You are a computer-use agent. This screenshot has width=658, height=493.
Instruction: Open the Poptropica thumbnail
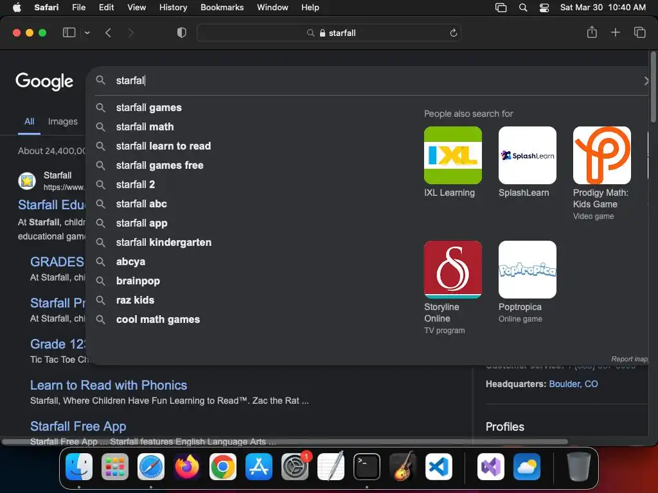pyautogui.click(x=528, y=270)
